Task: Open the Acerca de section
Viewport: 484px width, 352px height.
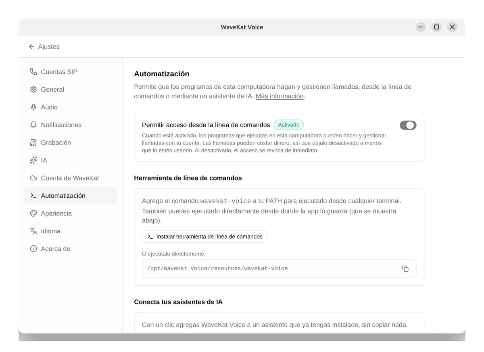Action: click(71, 249)
